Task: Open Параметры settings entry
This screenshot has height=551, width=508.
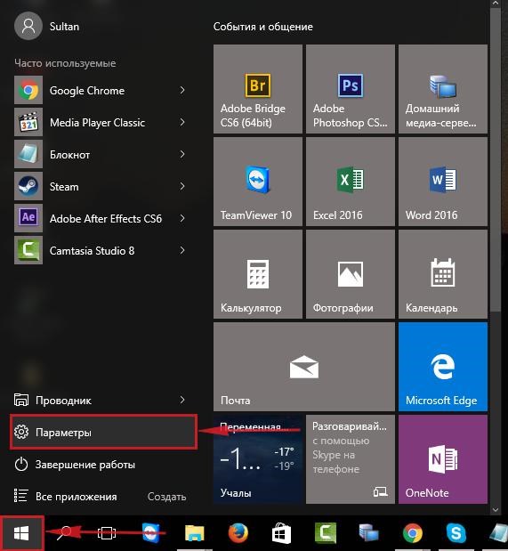Action: click(103, 432)
